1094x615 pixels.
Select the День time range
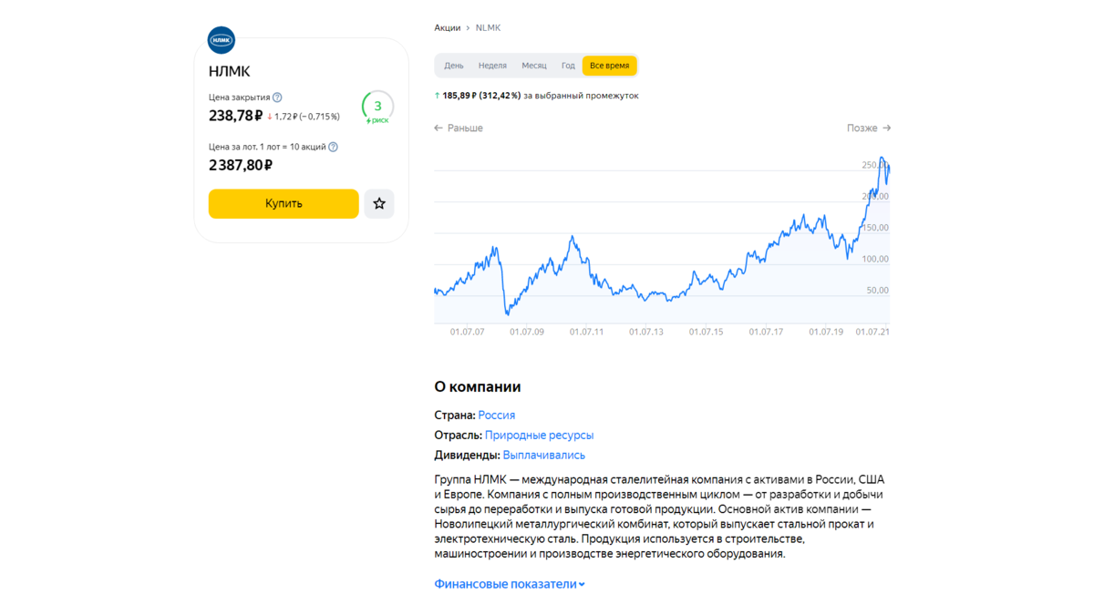[454, 66]
